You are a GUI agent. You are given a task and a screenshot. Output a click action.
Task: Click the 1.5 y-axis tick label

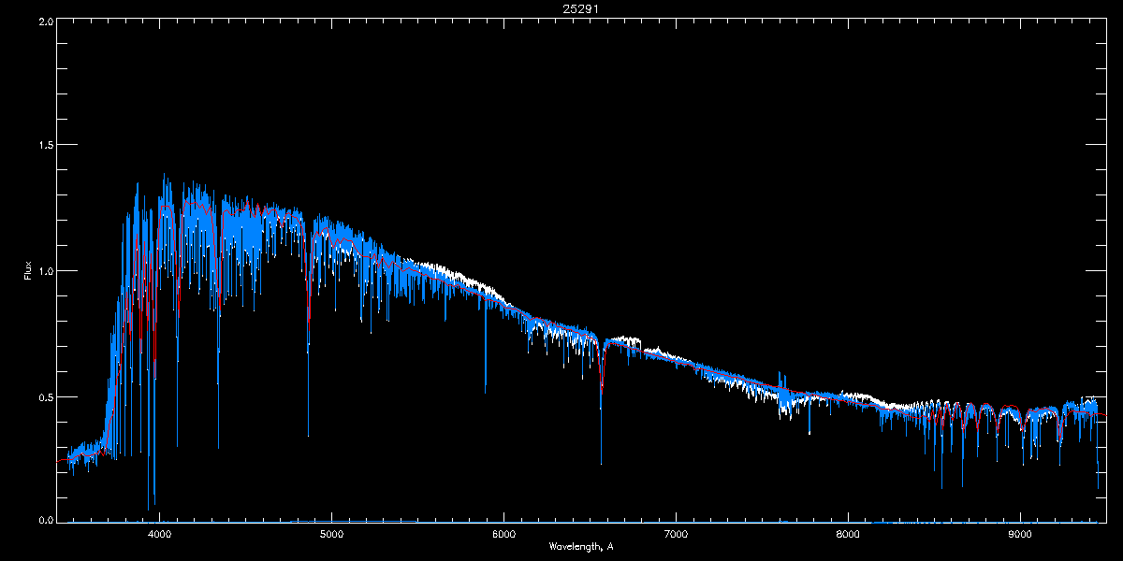pyautogui.click(x=45, y=146)
